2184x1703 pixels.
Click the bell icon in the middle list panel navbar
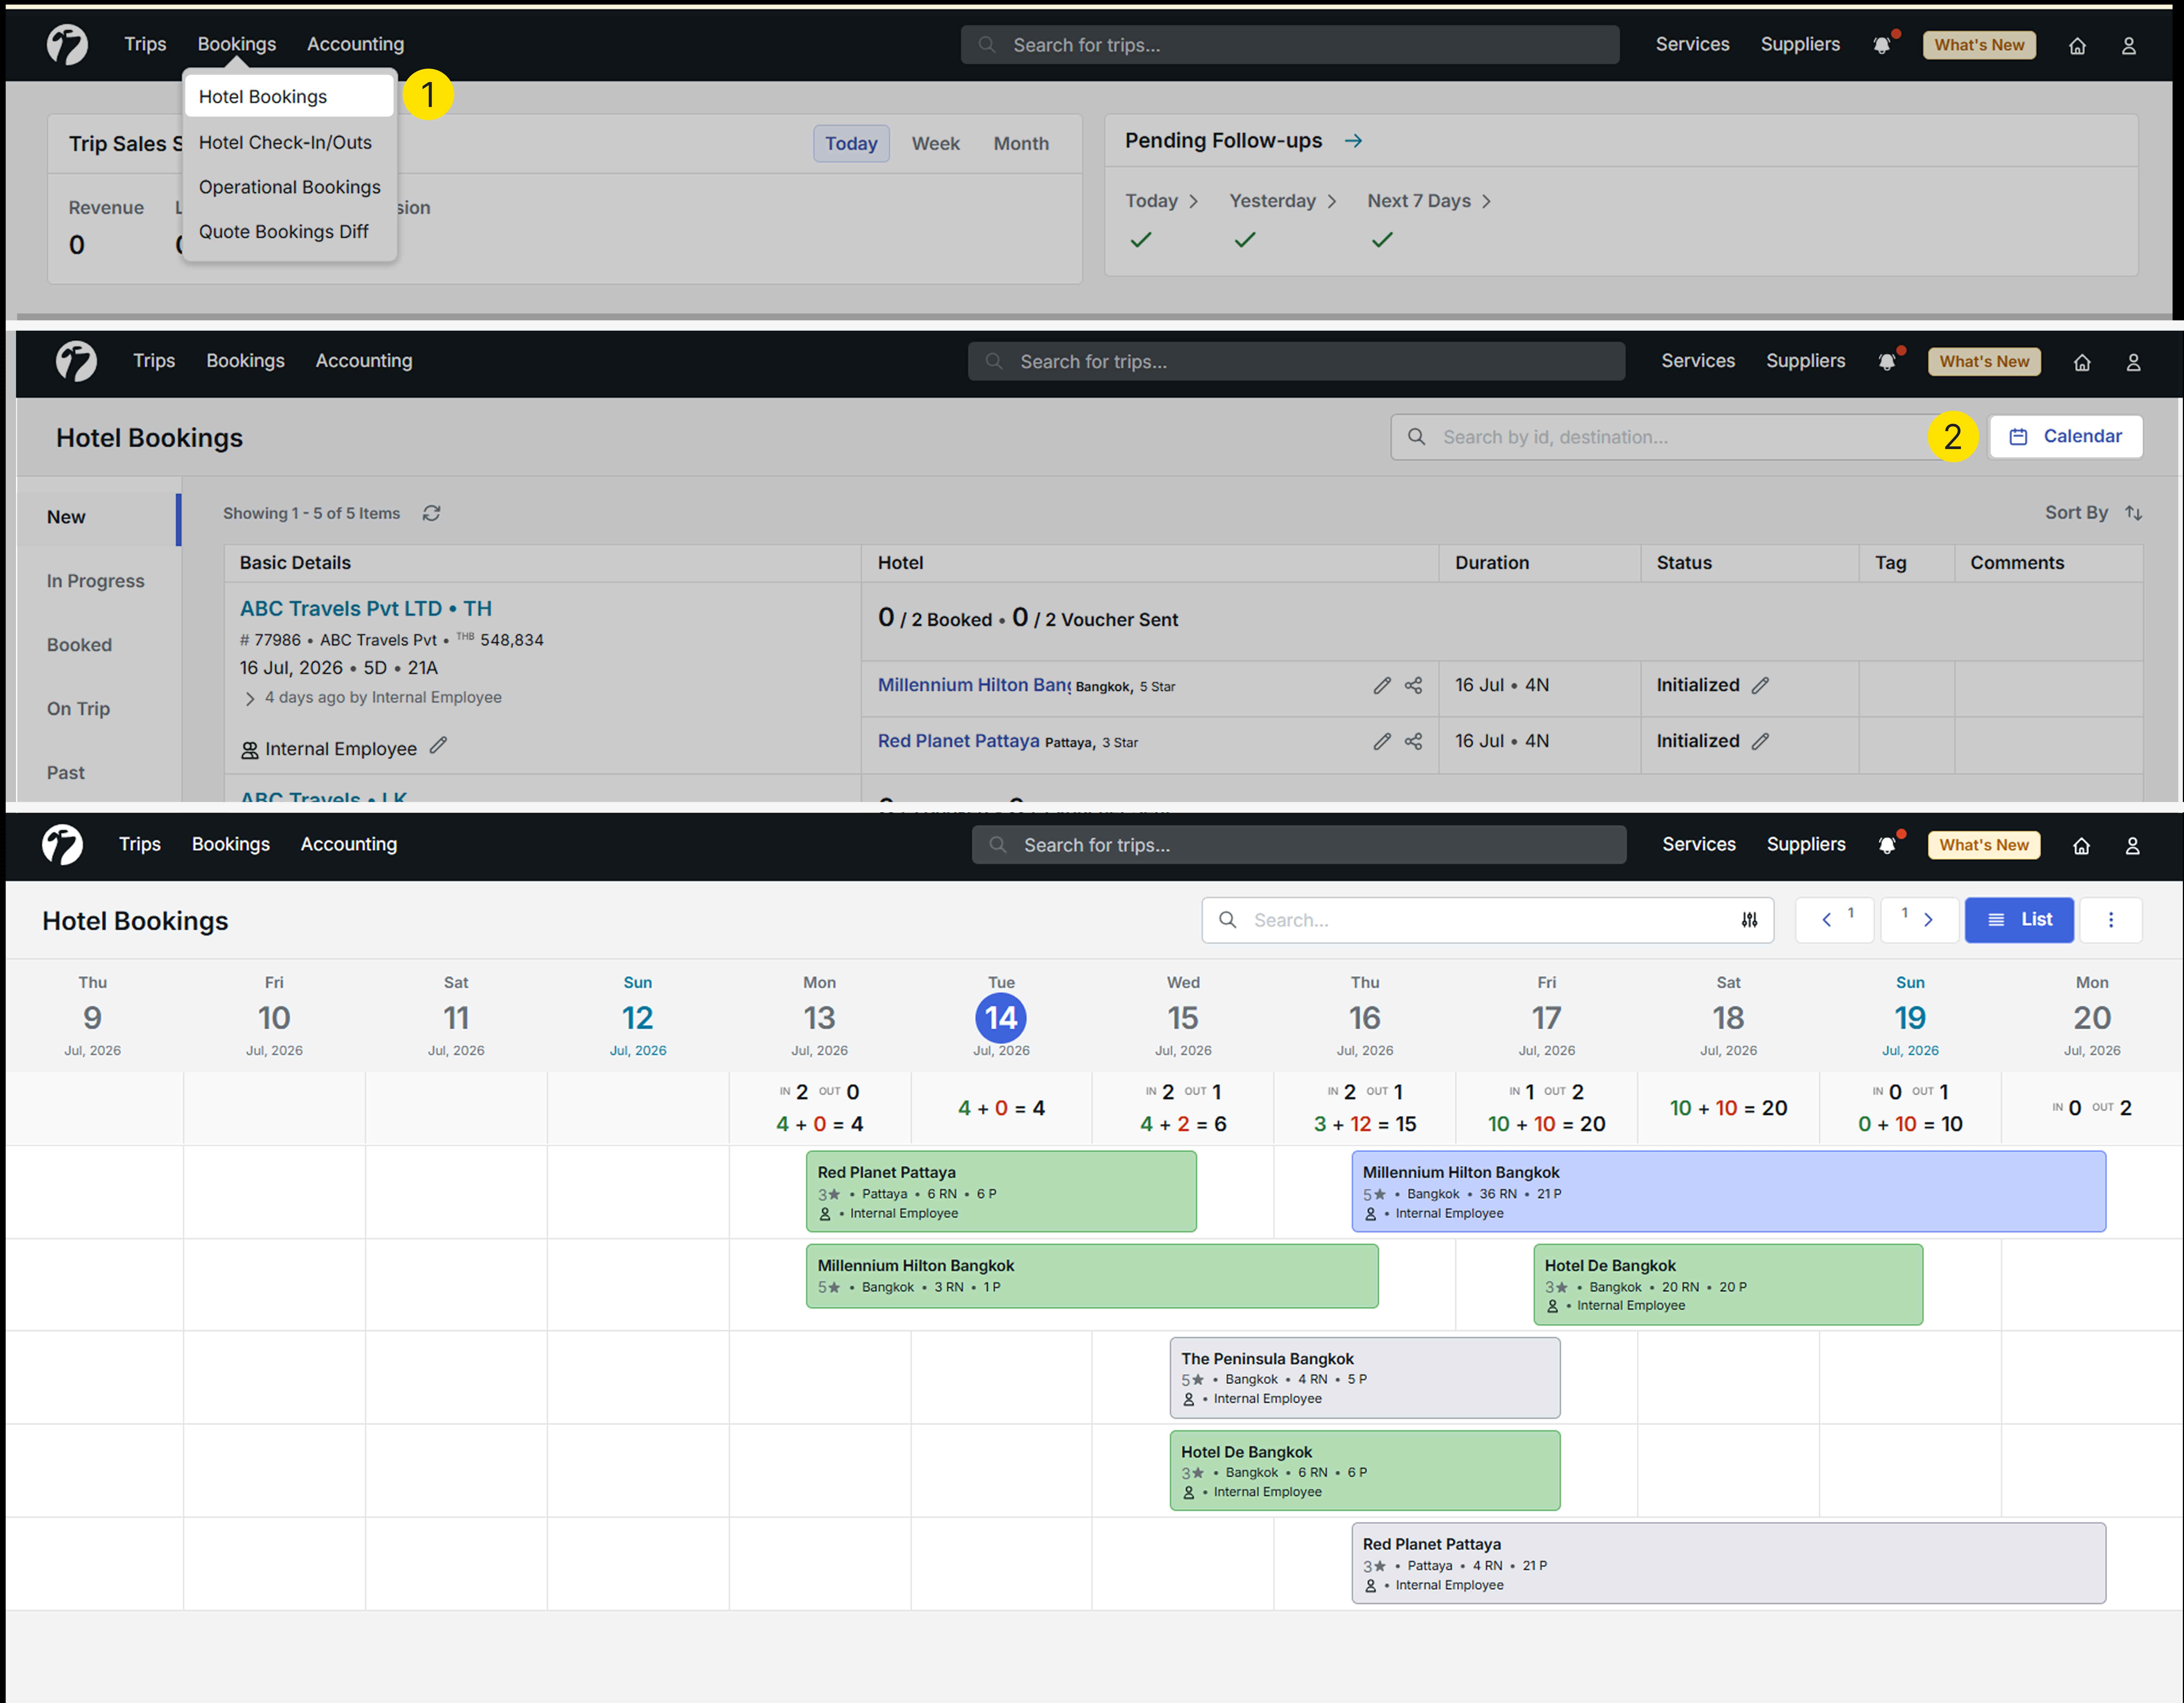point(1887,362)
